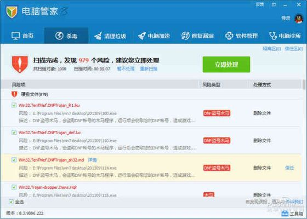Open the main menu icon beside 反馈

point(274,4)
